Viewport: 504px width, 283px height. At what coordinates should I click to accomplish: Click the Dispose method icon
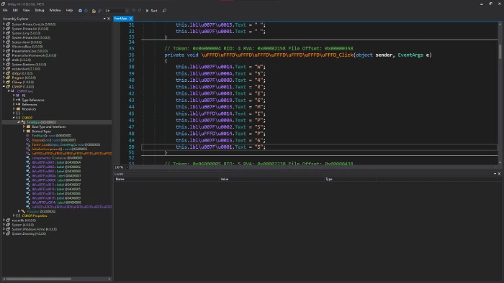28,140
